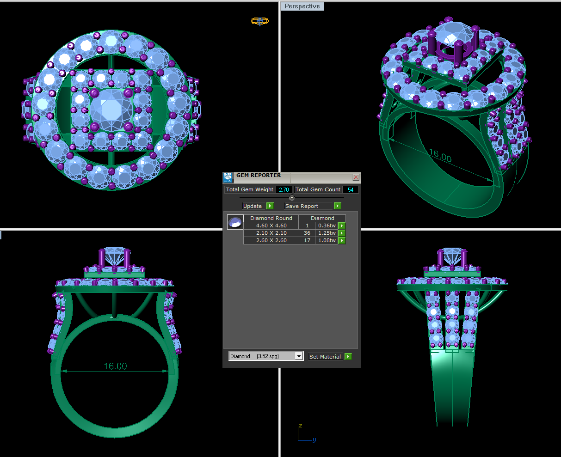Click the Perspective viewport label
This screenshot has height=457, width=561.
(x=302, y=6)
